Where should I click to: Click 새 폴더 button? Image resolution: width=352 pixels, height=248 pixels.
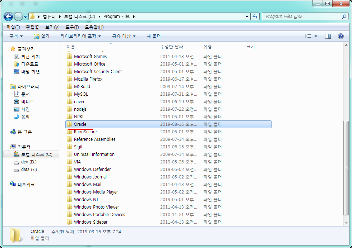154,36
